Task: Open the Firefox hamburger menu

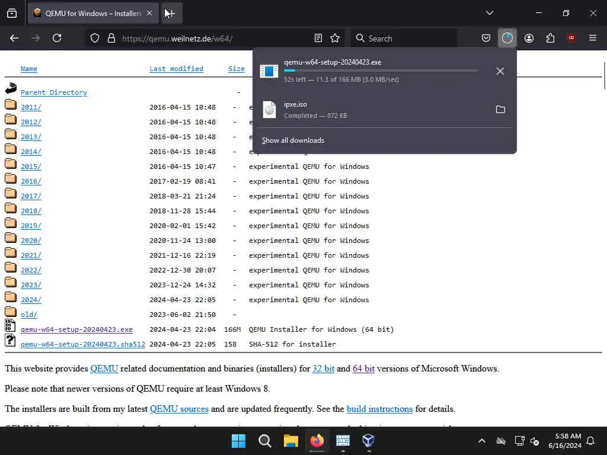Action: pyautogui.click(x=592, y=38)
